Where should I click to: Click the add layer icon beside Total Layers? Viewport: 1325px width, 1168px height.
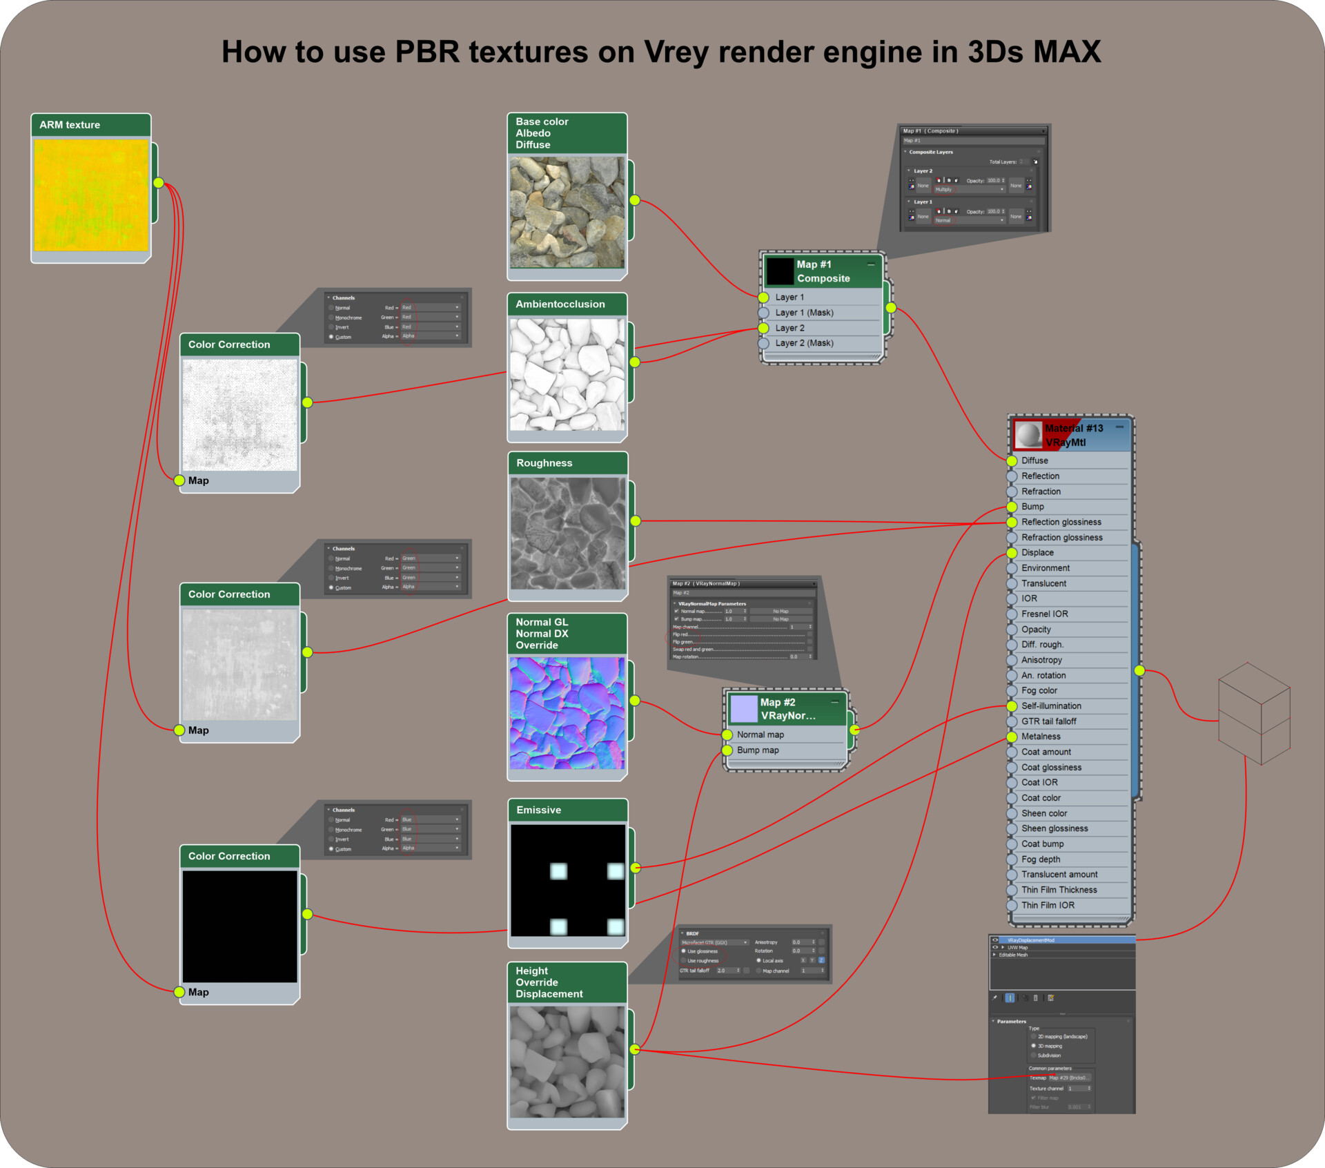coord(1035,162)
